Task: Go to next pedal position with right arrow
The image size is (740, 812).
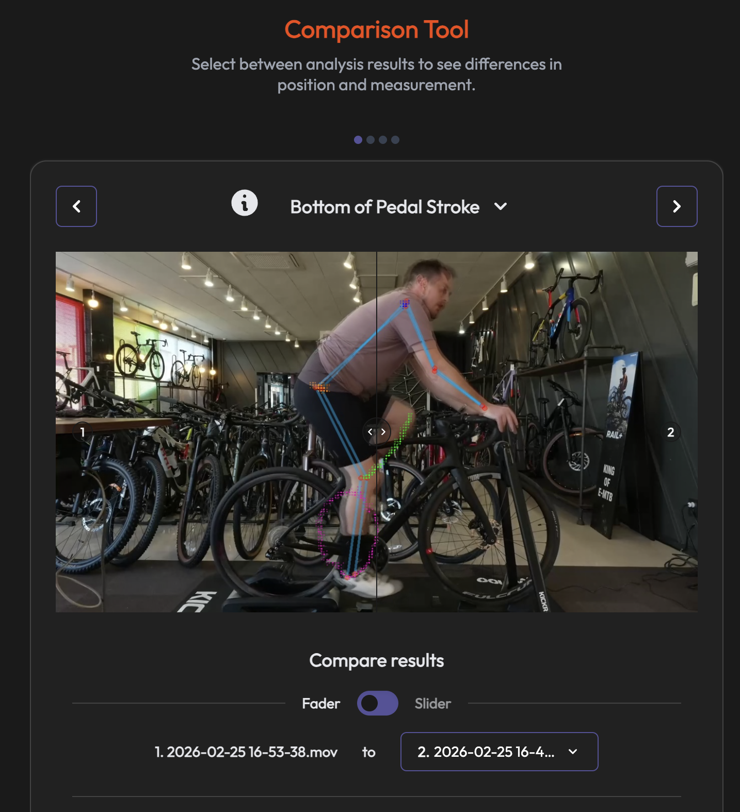Action: [677, 206]
